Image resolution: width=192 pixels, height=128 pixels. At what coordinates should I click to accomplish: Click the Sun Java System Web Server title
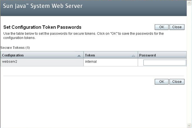[43, 6]
